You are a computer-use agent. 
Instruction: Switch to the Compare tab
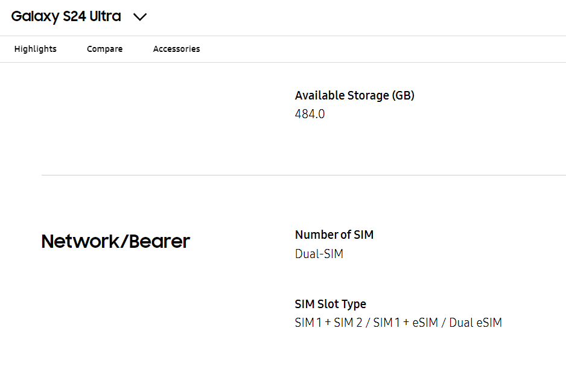[104, 49]
